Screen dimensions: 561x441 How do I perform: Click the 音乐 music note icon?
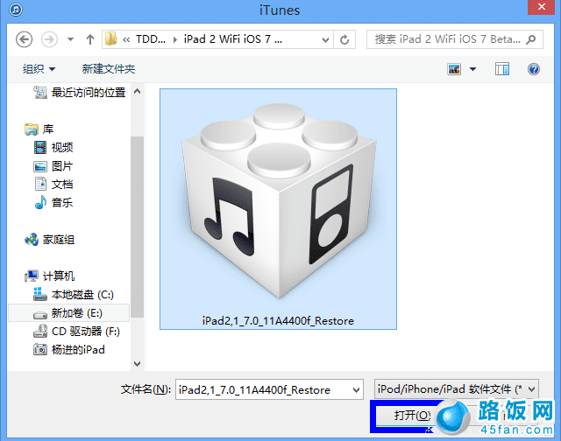point(40,202)
